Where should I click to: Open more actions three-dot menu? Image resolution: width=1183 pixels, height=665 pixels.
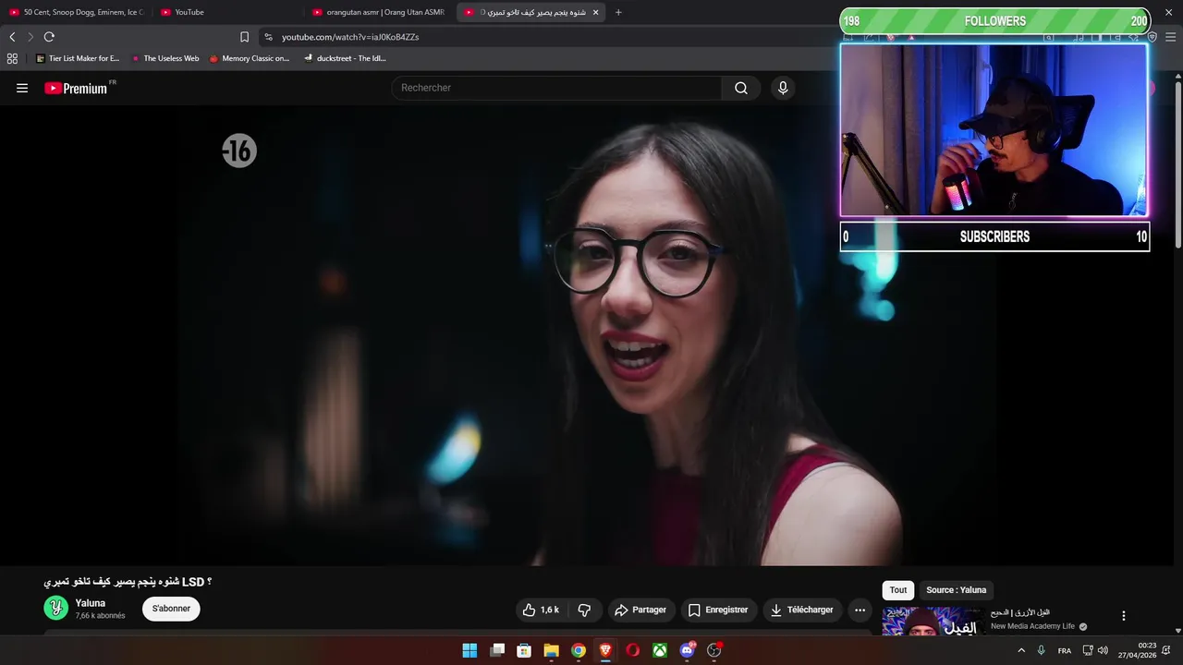coord(860,610)
